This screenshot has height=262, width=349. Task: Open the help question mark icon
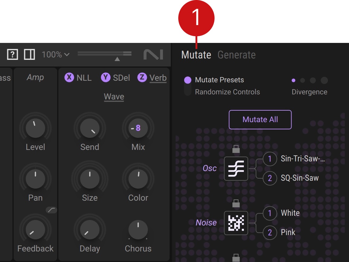(x=12, y=54)
